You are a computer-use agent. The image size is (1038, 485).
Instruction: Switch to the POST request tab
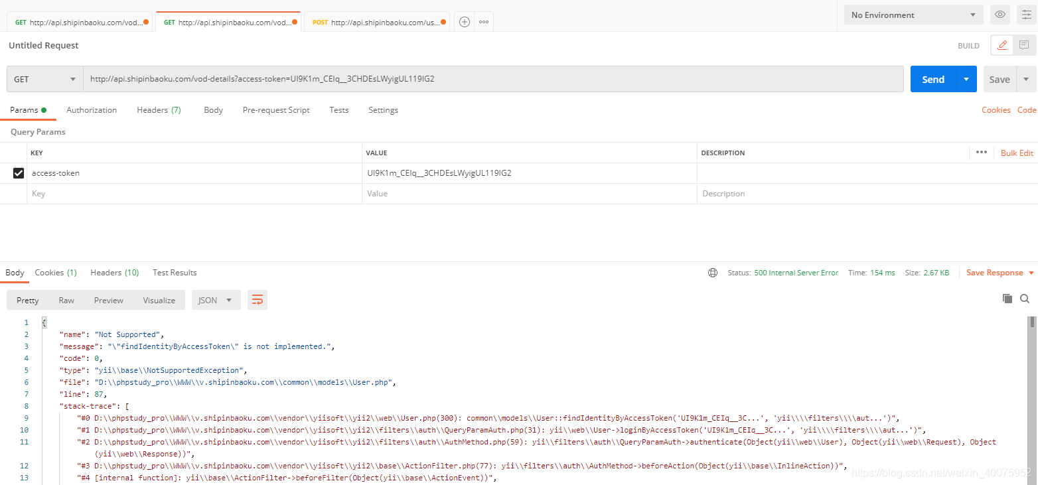pos(378,22)
